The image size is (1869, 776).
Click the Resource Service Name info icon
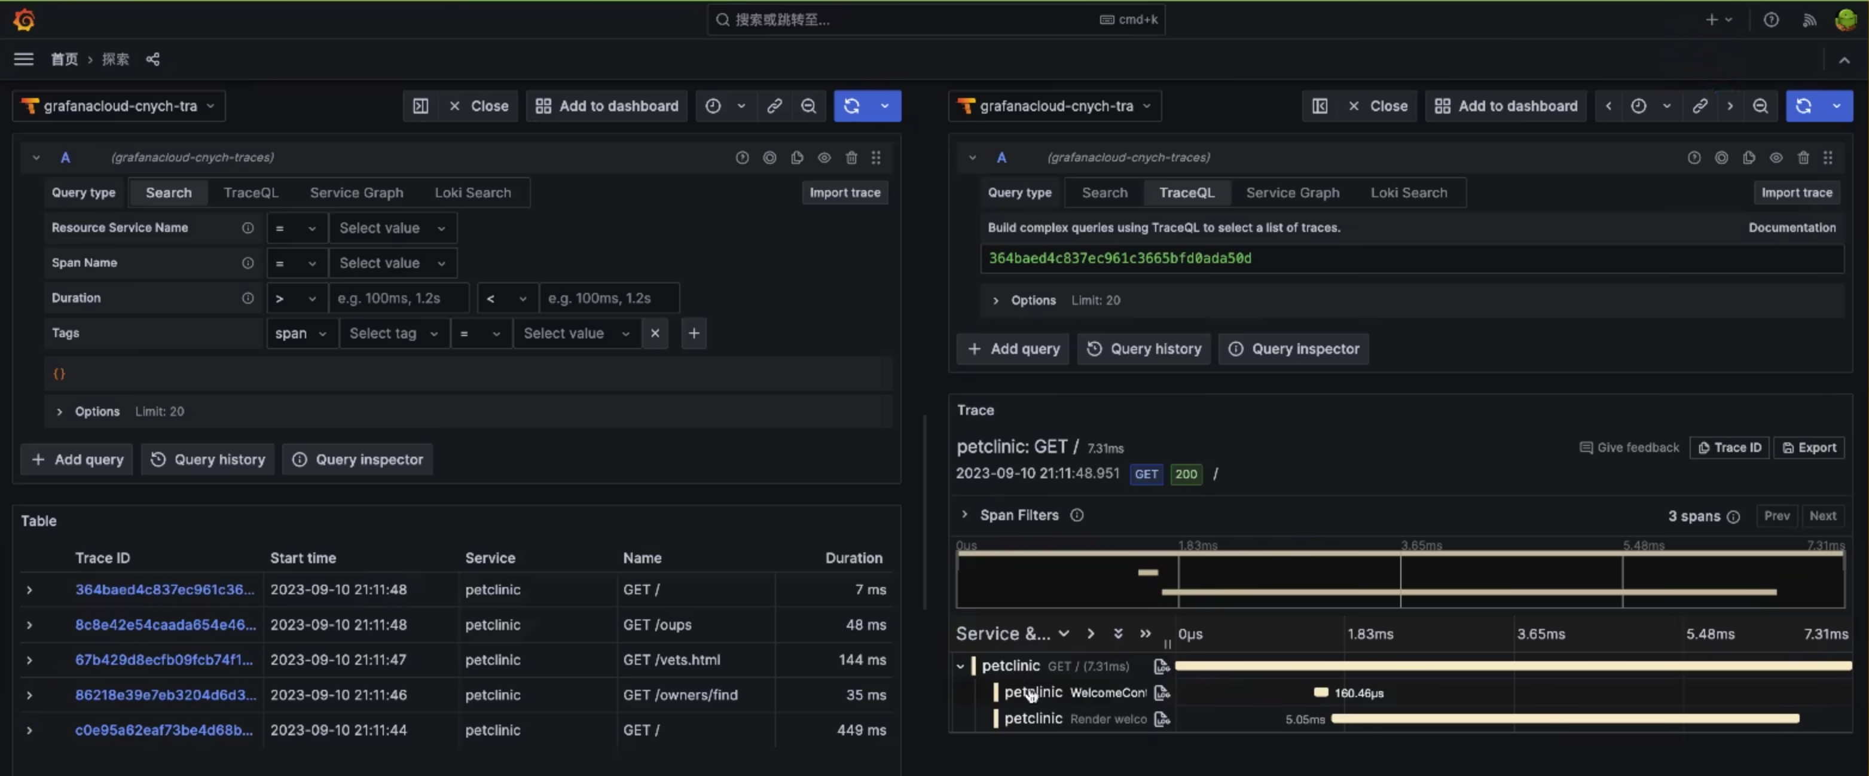tap(248, 228)
